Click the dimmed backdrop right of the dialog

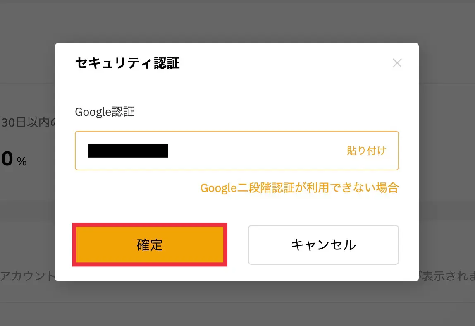pos(447,165)
